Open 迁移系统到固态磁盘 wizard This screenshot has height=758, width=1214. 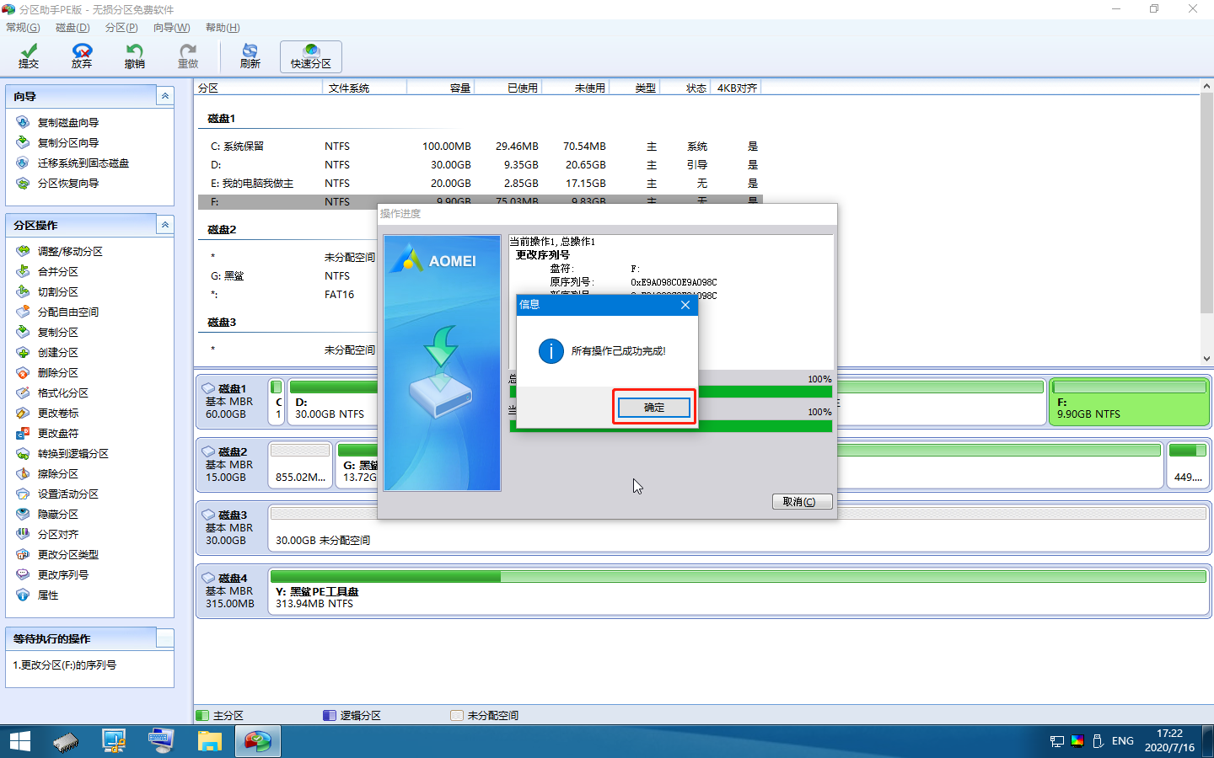83,163
